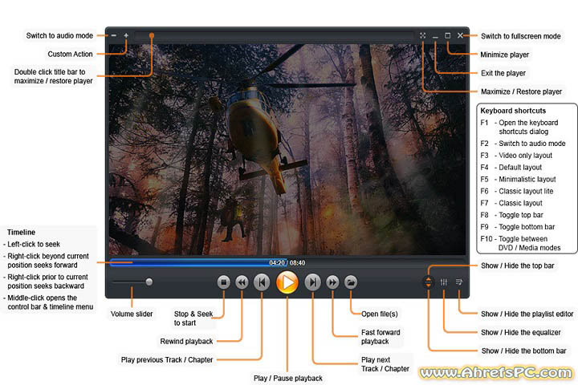Fast forward playback with the double-right arrow button
This screenshot has height=385, width=578.
coord(332,282)
